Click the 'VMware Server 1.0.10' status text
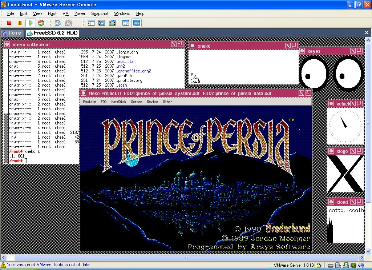Image resolution: width=372 pixels, height=270 pixels. [x=294, y=265]
